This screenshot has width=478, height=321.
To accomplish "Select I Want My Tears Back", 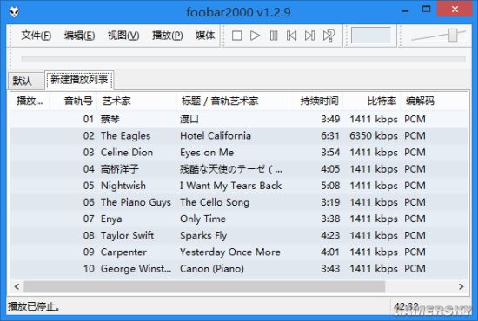I will pyautogui.click(x=239, y=186).
